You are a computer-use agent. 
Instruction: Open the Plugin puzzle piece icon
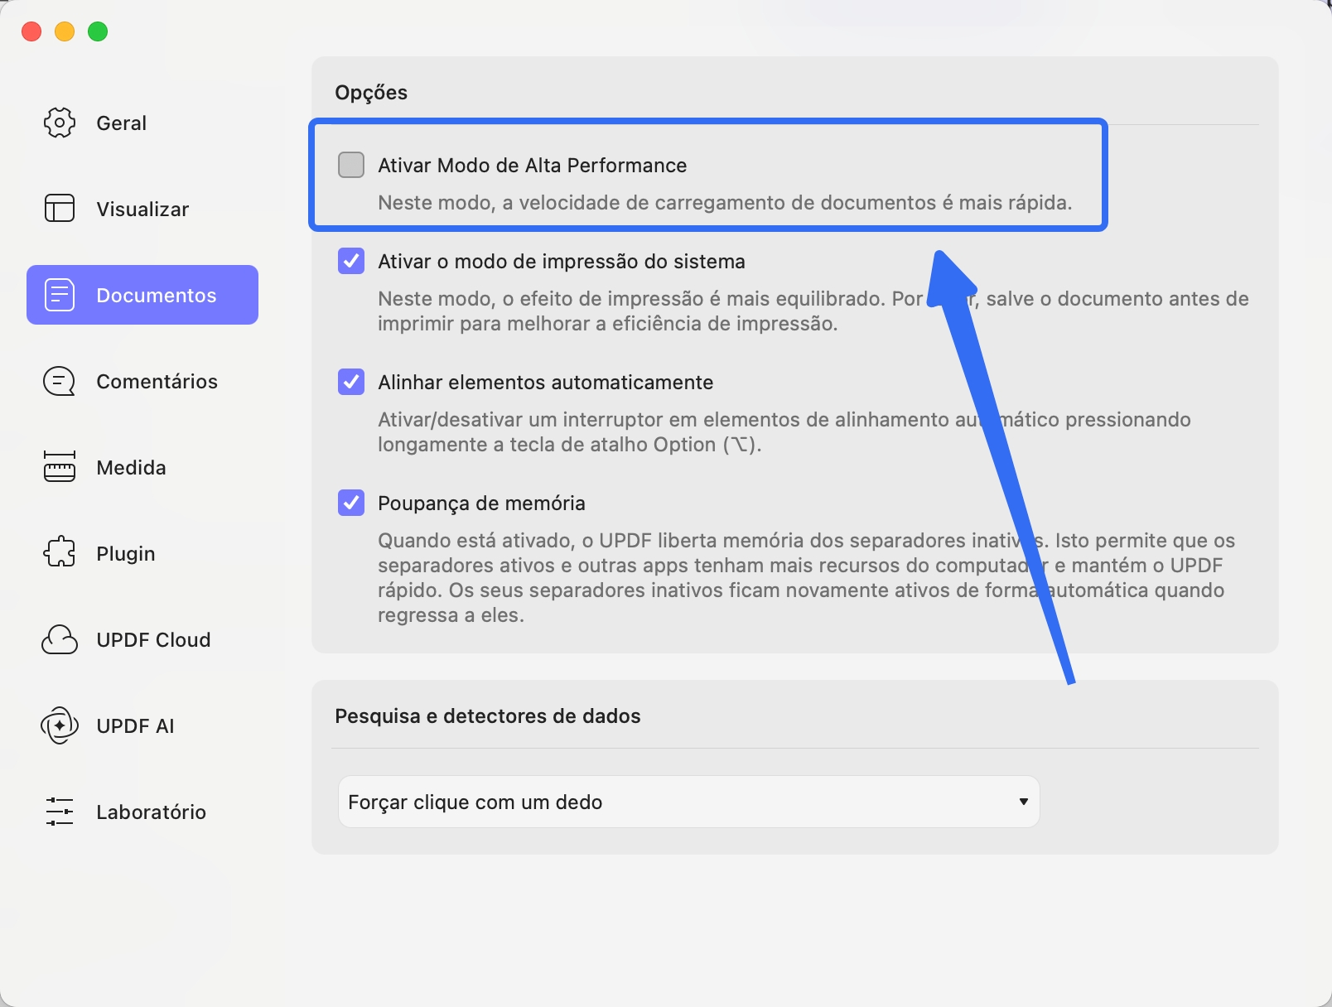[60, 553]
